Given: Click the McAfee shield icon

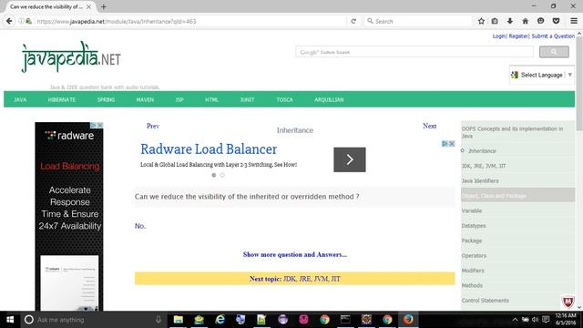Looking at the screenshot, I should click(x=568, y=302).
